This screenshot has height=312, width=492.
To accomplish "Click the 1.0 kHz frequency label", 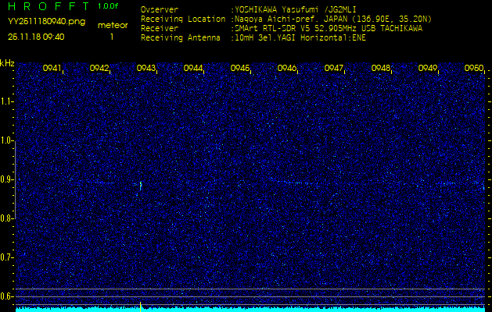I will pos(7,140).
